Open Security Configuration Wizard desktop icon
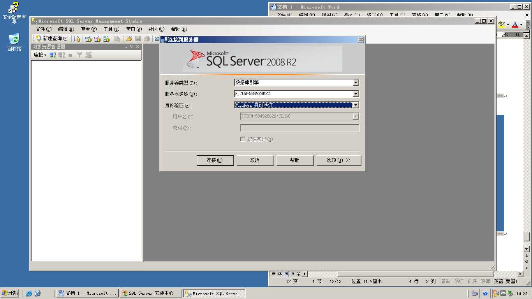 [14, 13]
